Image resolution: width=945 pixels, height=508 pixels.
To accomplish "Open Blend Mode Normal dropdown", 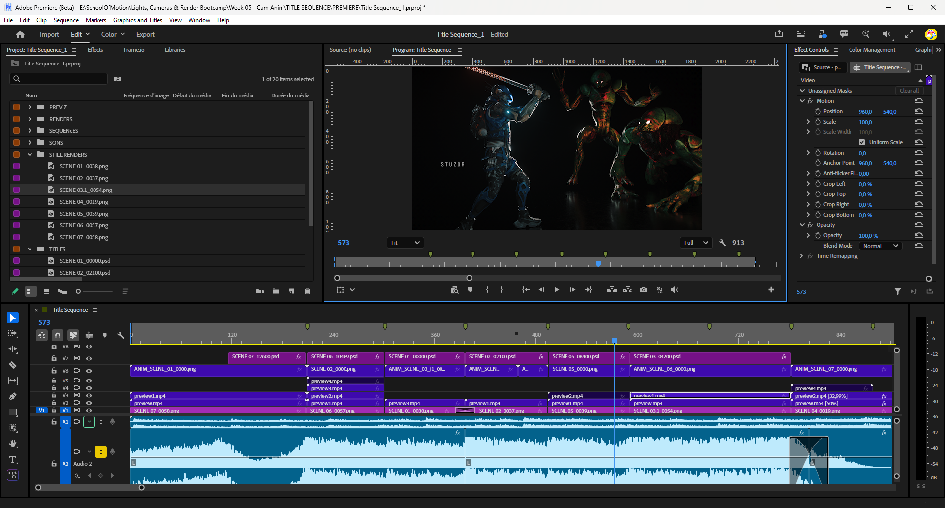I will click(x=881, y=246).
